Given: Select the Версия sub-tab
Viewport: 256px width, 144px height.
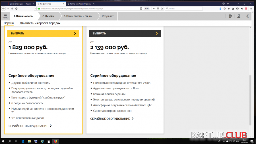Looking at the screenshot, I should tap(9, 23).
